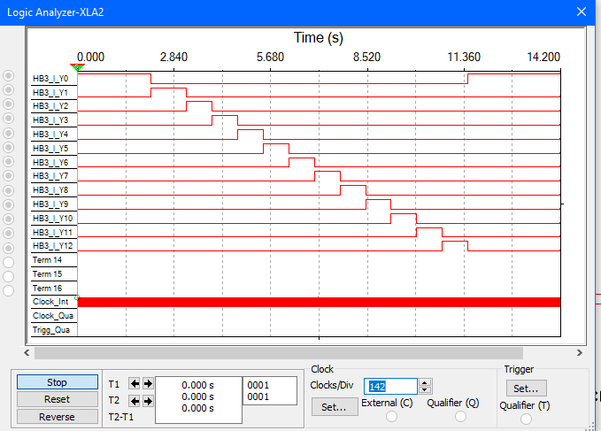Click the Stop button
This screenshot has height=431, width=601.
[x=58, y=382]
